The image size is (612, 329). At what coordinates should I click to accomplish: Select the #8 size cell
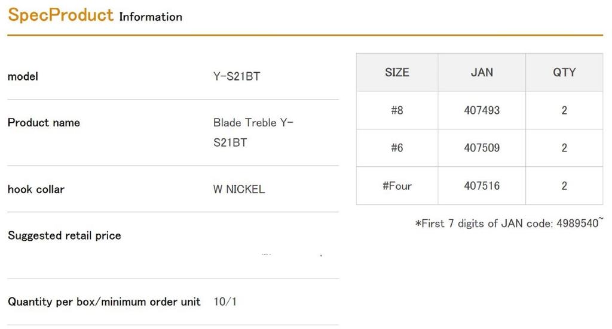coord(397,110)
